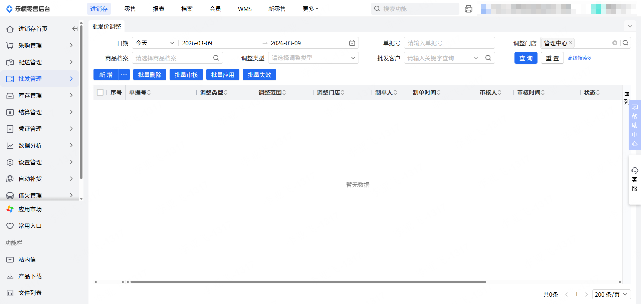Expand the tab list chevron at top right

click(630, 26)
